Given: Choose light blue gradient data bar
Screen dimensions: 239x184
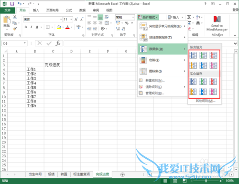Looking at the screenshot, I should pyautogui.click(x=203, y=65).
